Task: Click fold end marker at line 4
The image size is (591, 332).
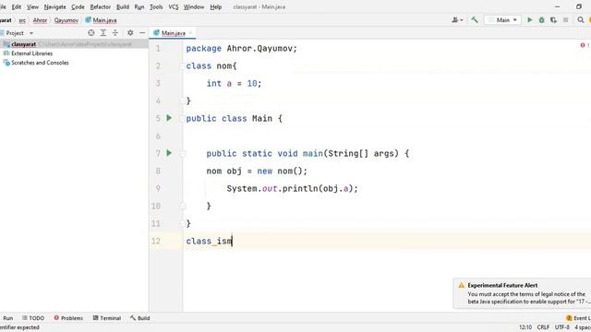Action: coord(183,101)
